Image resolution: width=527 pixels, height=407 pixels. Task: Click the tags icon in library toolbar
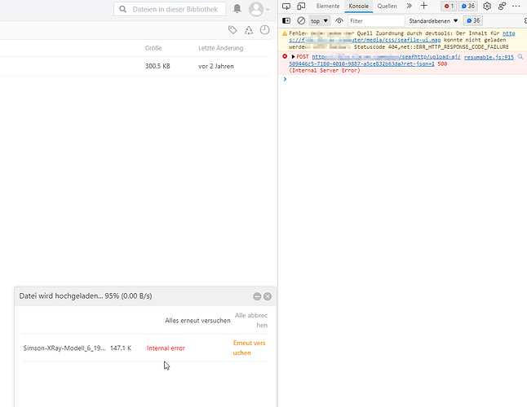point(232,30)
